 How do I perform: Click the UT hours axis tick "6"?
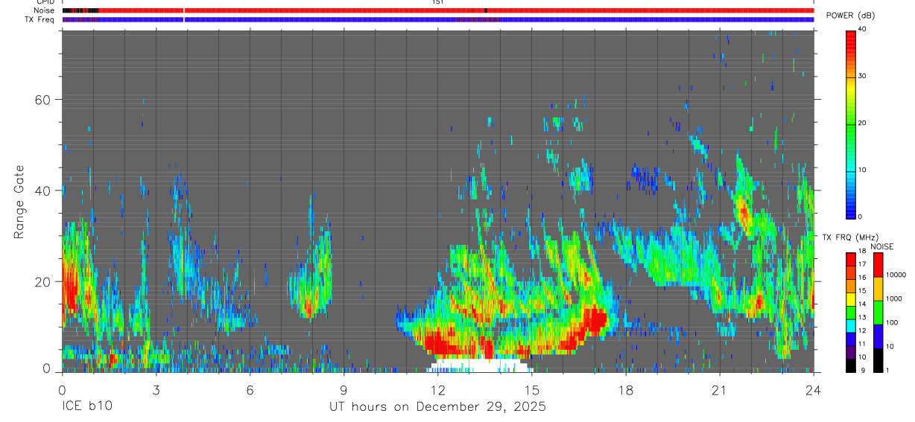click(x=250, y=389)
